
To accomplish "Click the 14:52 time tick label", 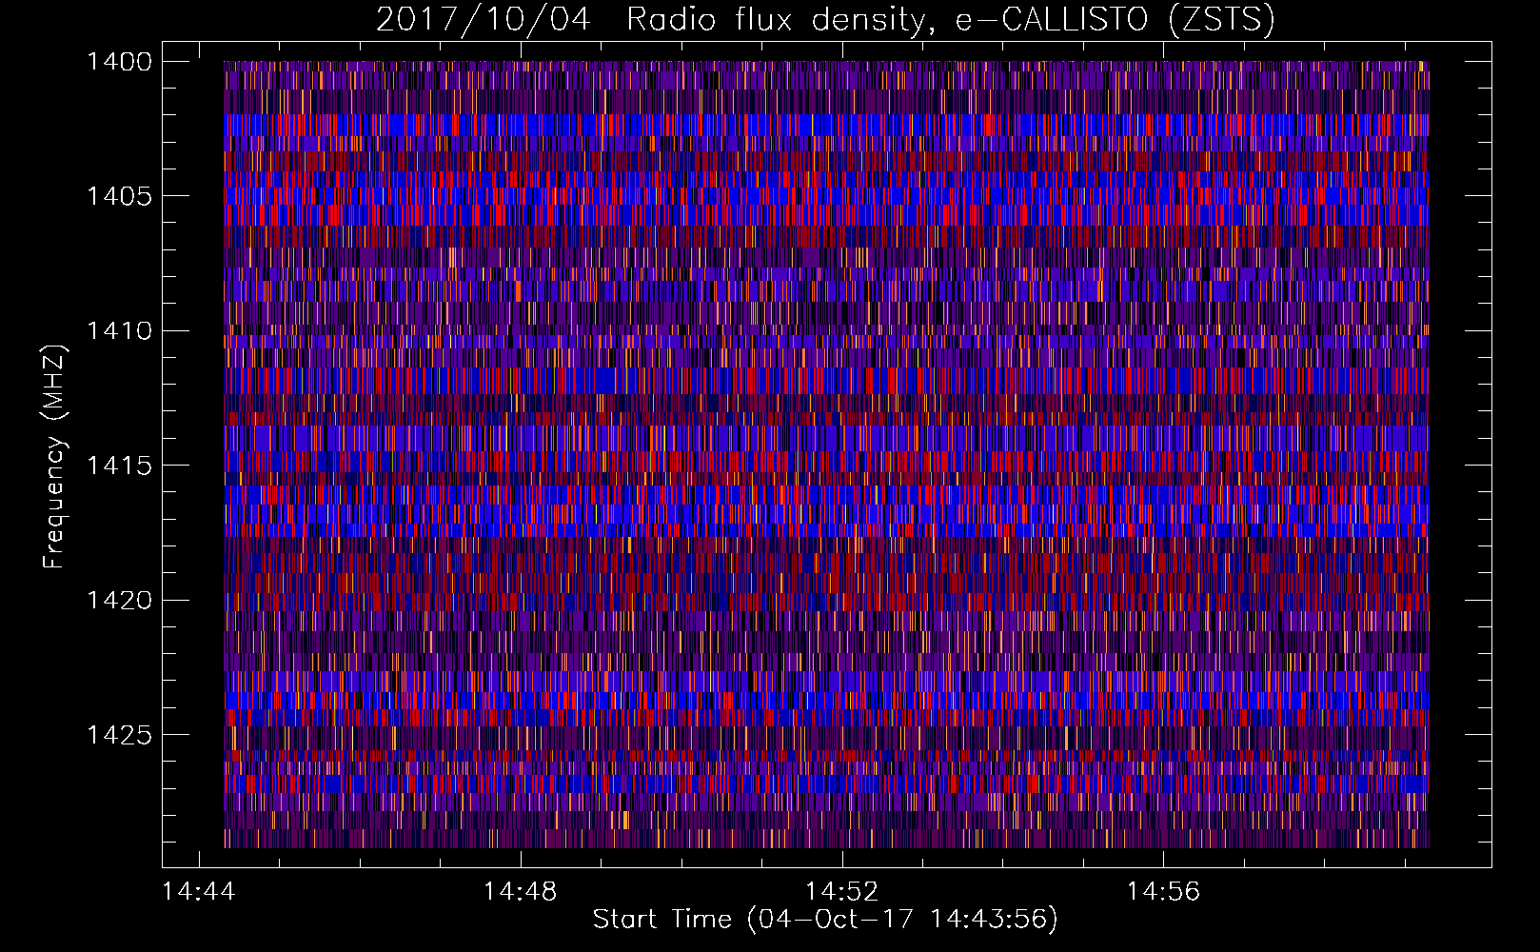I will [x=842, y=892].
